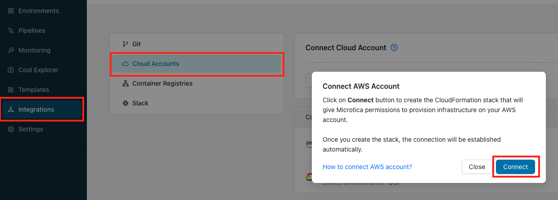Click the Pipelines icon
558x200 pixels.
[11, 30]
